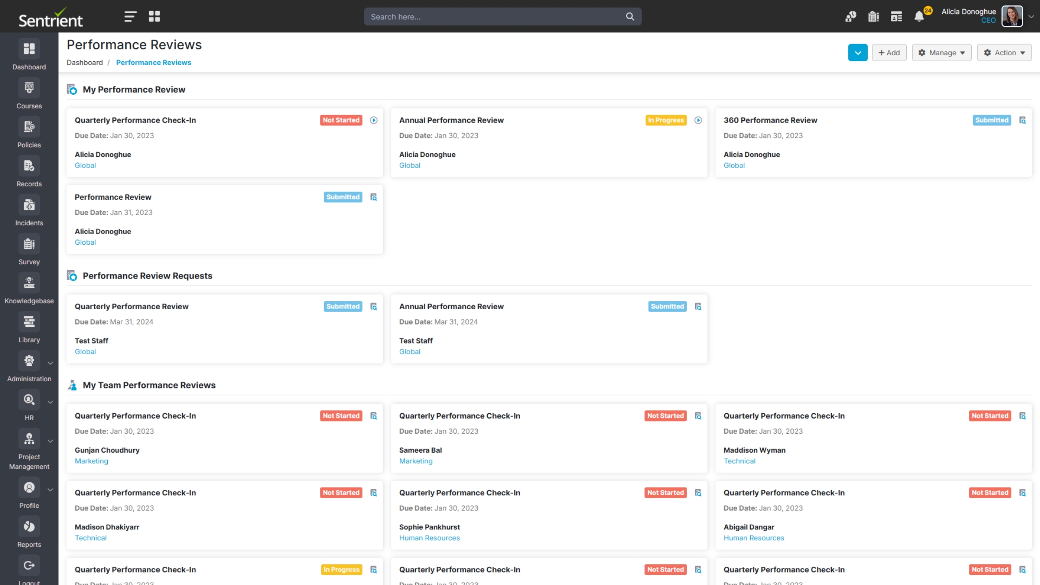This screenshot has width=1040, height=585.
Task: Click Human Resources link under Sophie Pankhurst
Action: 429,538
